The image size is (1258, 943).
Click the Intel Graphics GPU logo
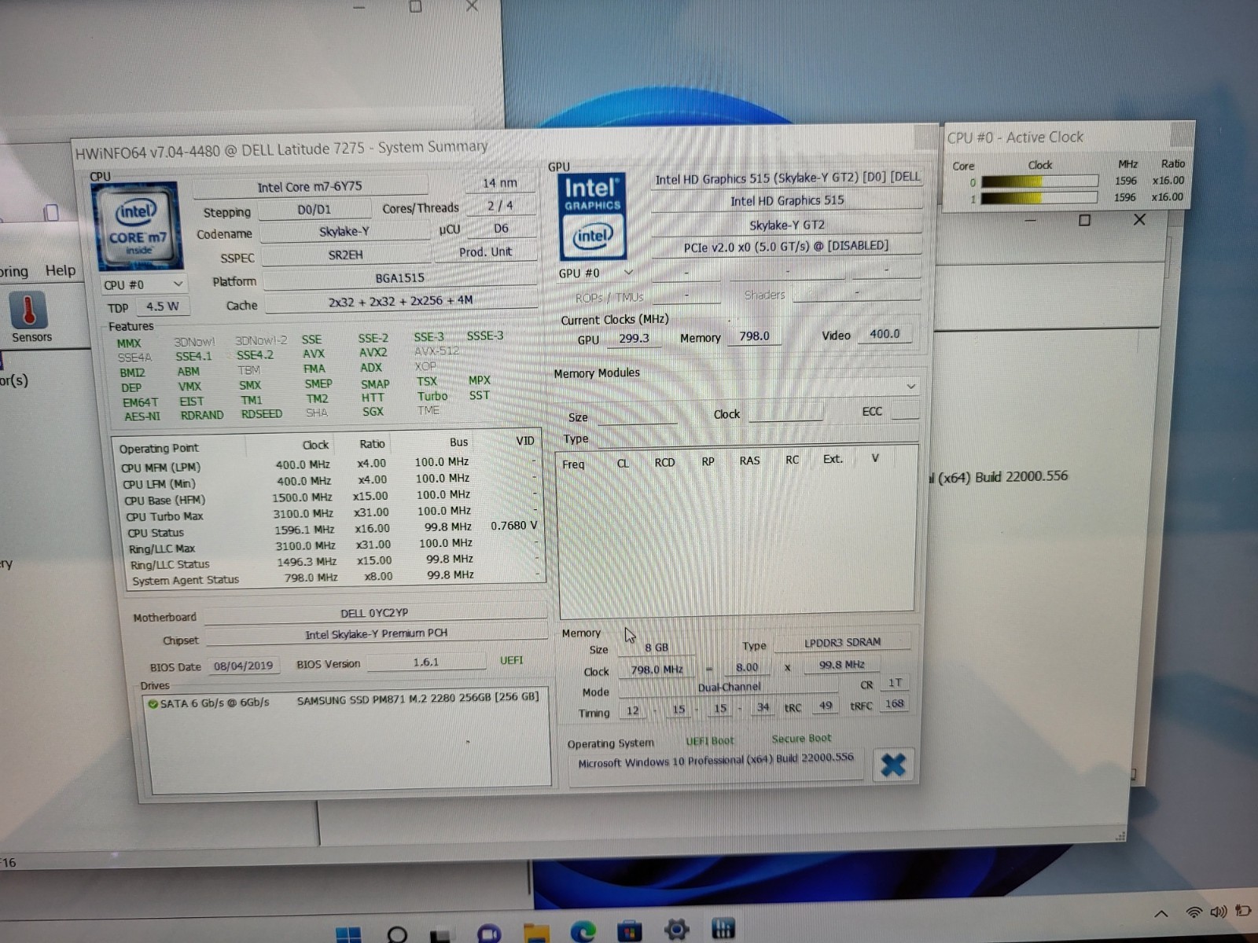click(592, 216)
